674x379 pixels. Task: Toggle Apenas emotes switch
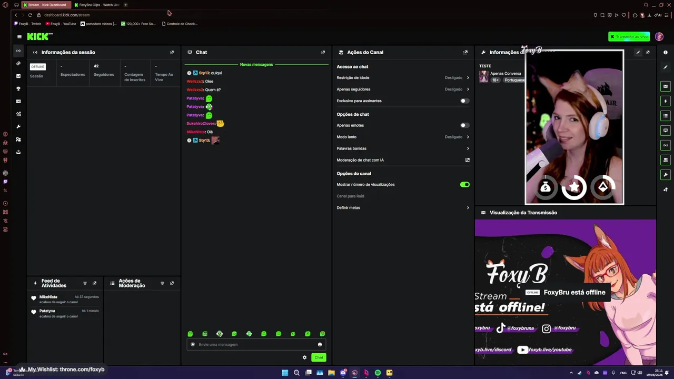[464, 125]
